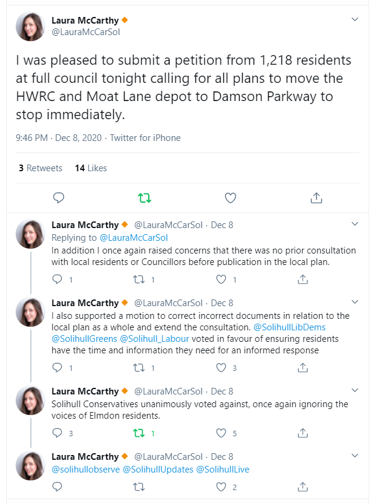The image size is (380, 504).
Task: Retweet the last tweet tagging @SolihullLive
Action: point(139,487)
